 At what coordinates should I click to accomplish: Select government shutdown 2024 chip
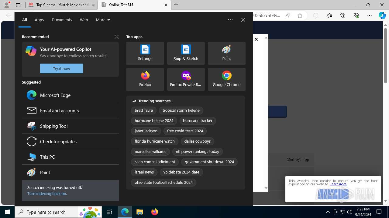coord(209,162)
